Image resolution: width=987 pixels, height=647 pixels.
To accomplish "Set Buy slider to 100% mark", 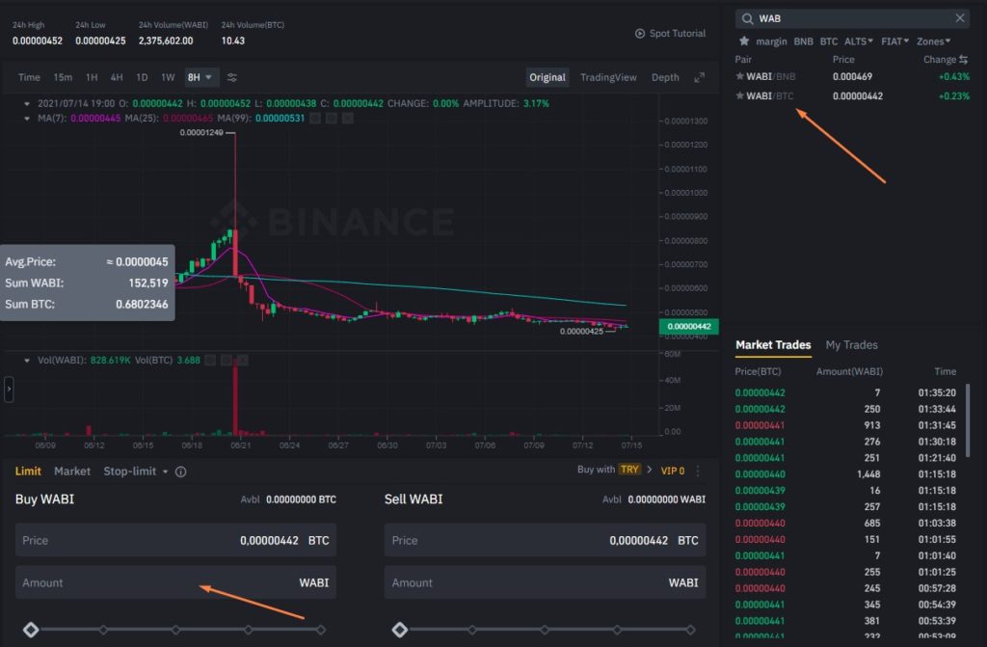I will point(321,630).
